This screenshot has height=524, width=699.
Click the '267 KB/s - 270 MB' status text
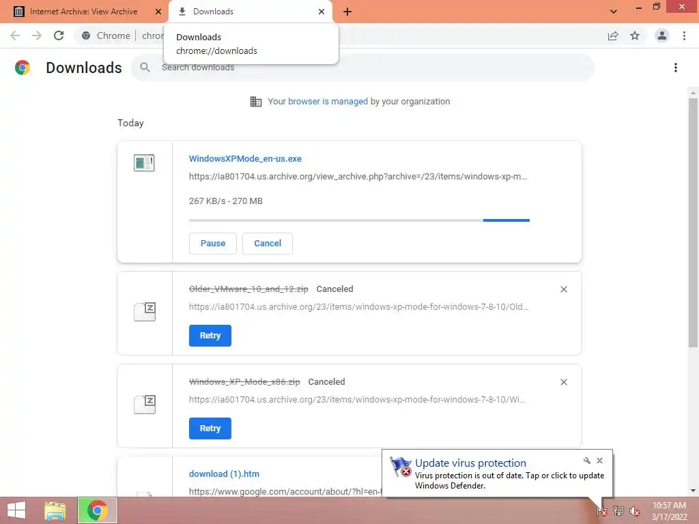225,201
